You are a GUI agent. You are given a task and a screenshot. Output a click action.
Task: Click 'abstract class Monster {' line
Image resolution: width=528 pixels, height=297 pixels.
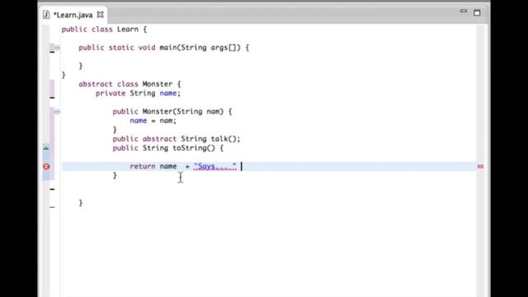(130, 84)
